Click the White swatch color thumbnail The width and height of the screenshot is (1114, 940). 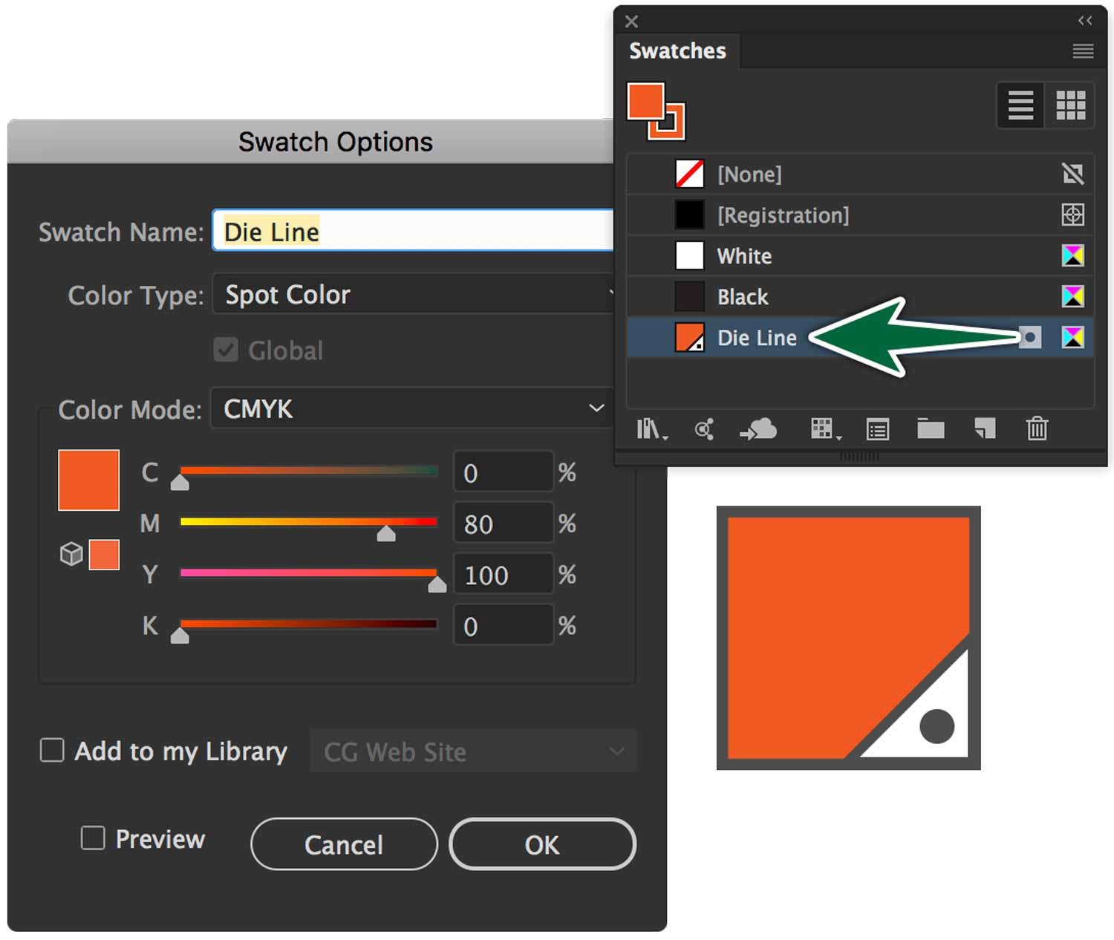click(689, 256)
